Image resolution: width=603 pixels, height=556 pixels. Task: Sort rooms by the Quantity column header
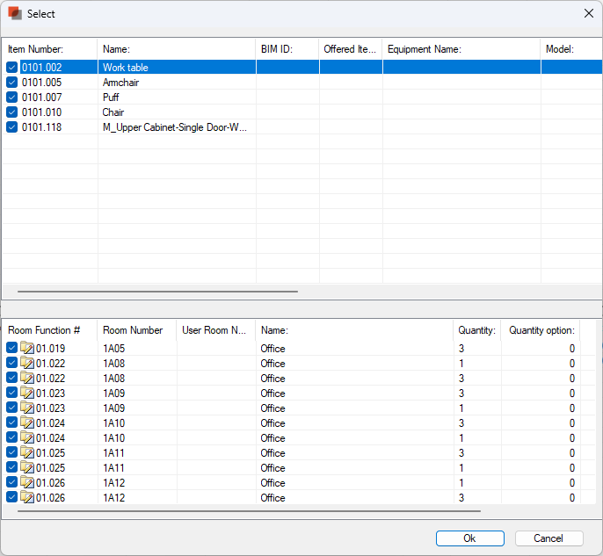tap(476, 330)
